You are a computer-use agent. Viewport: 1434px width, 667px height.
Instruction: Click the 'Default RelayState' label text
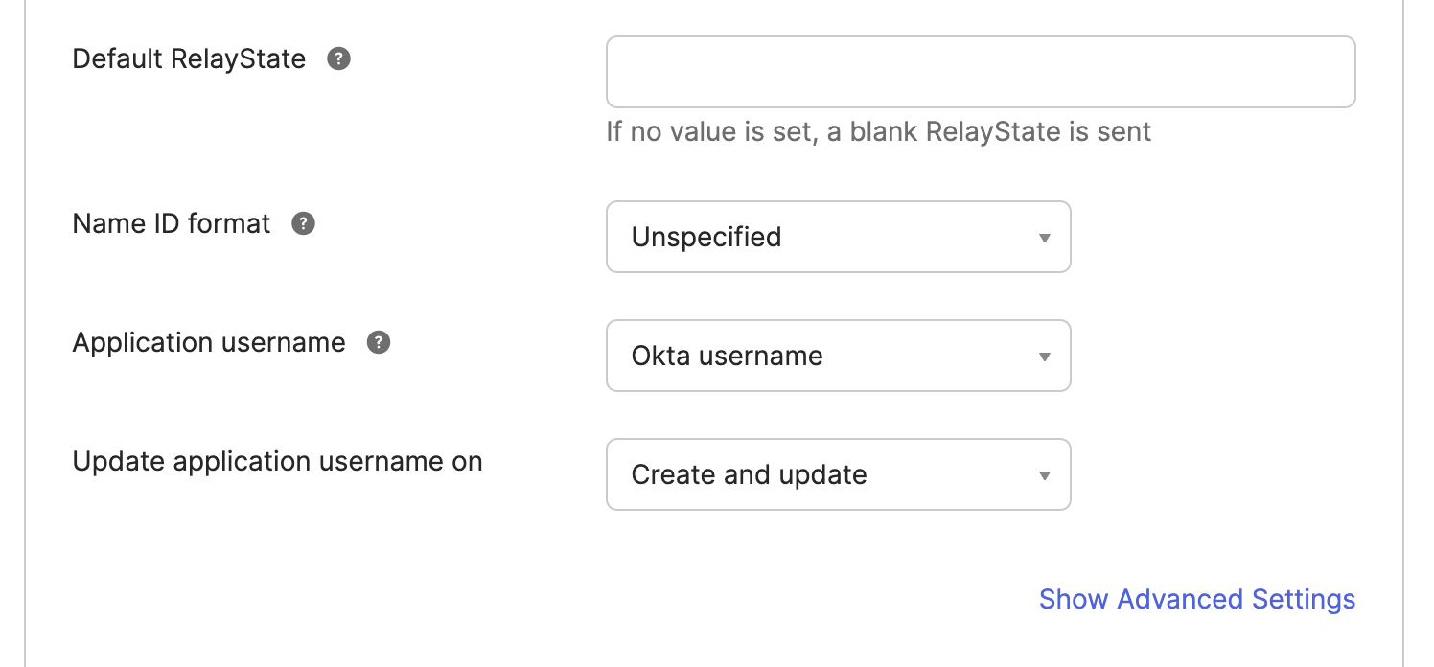(x=189, y=59)
